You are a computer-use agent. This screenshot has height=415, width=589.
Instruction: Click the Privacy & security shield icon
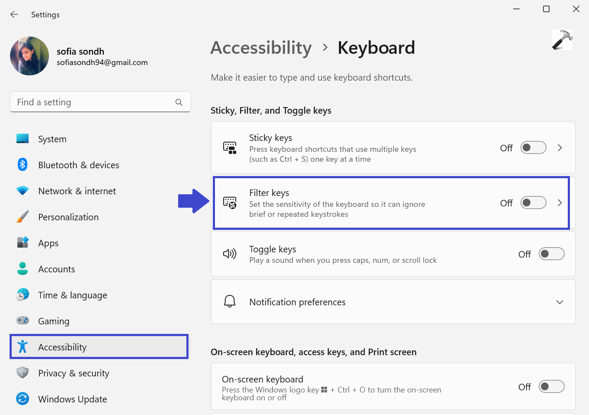[x=23, y=373]
